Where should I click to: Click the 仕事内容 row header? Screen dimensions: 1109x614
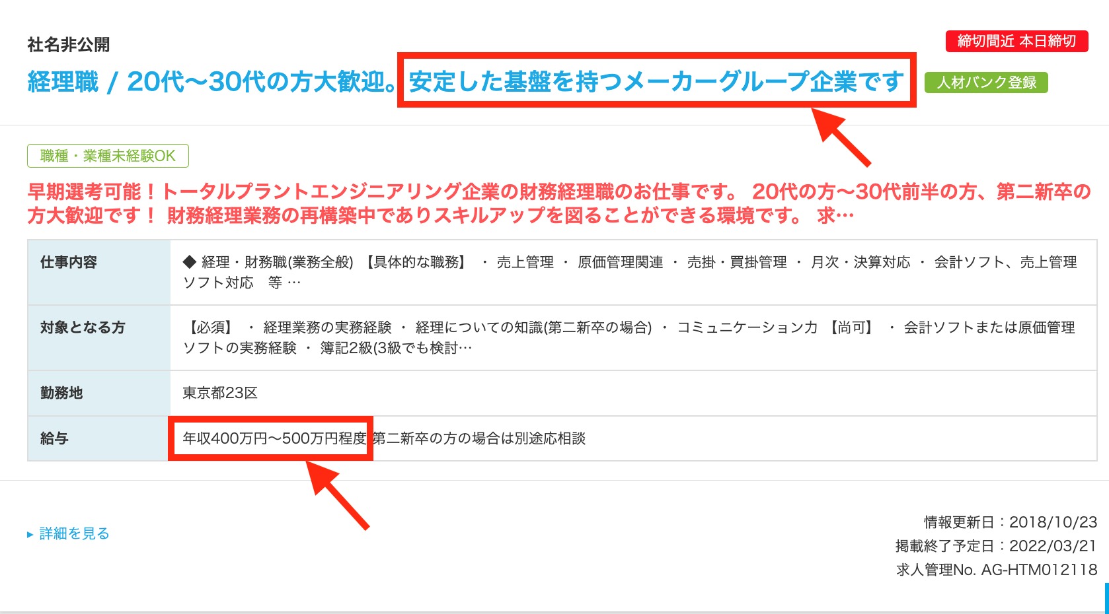coord(69,262)
